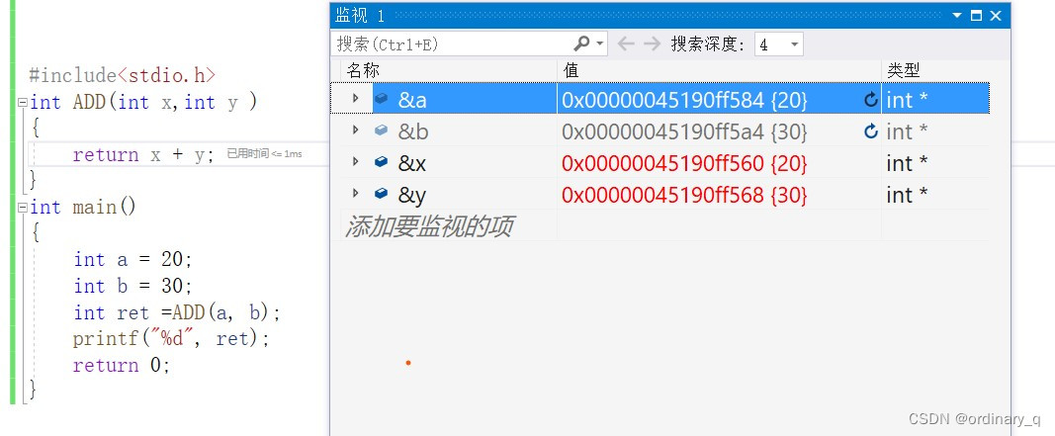Click the code line int b = 30;
The width and height of the screenshot is (1055, 436).
click(x=133, y=286)
